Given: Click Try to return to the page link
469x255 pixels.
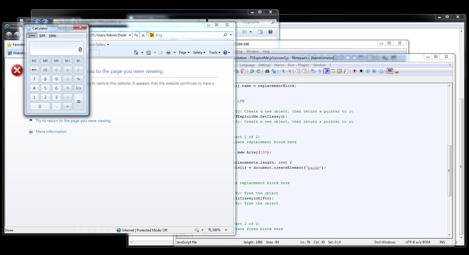Looking at the screenshot, I should tap(73, 121).
